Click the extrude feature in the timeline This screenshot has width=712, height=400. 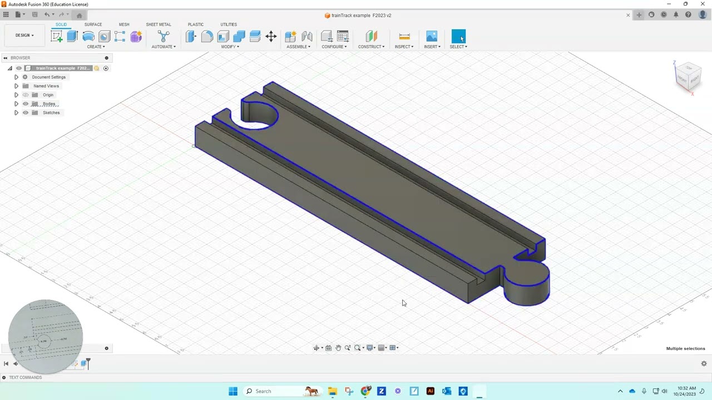pos(84,364)
